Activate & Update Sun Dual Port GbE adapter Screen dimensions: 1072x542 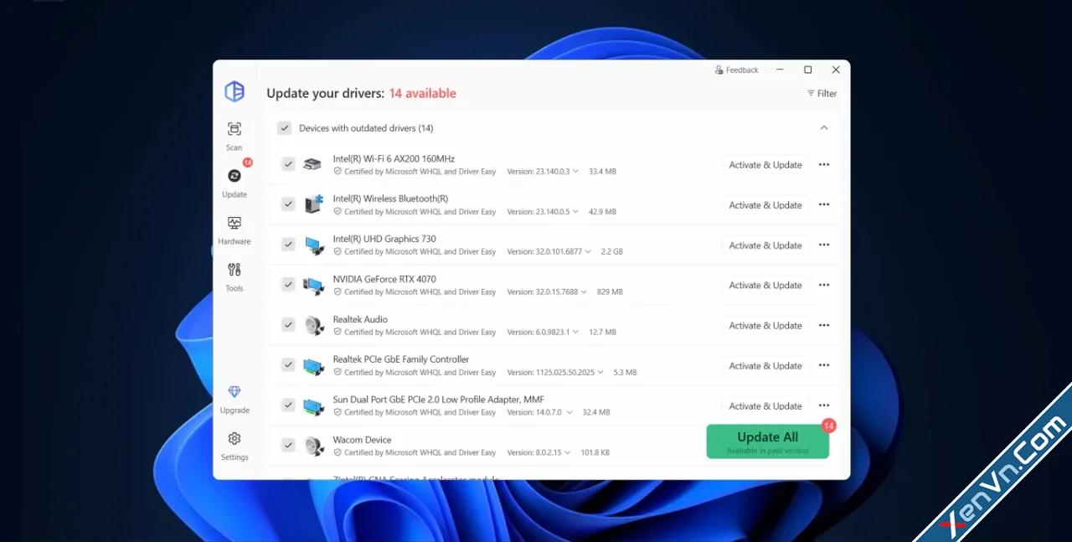[765, 405]
